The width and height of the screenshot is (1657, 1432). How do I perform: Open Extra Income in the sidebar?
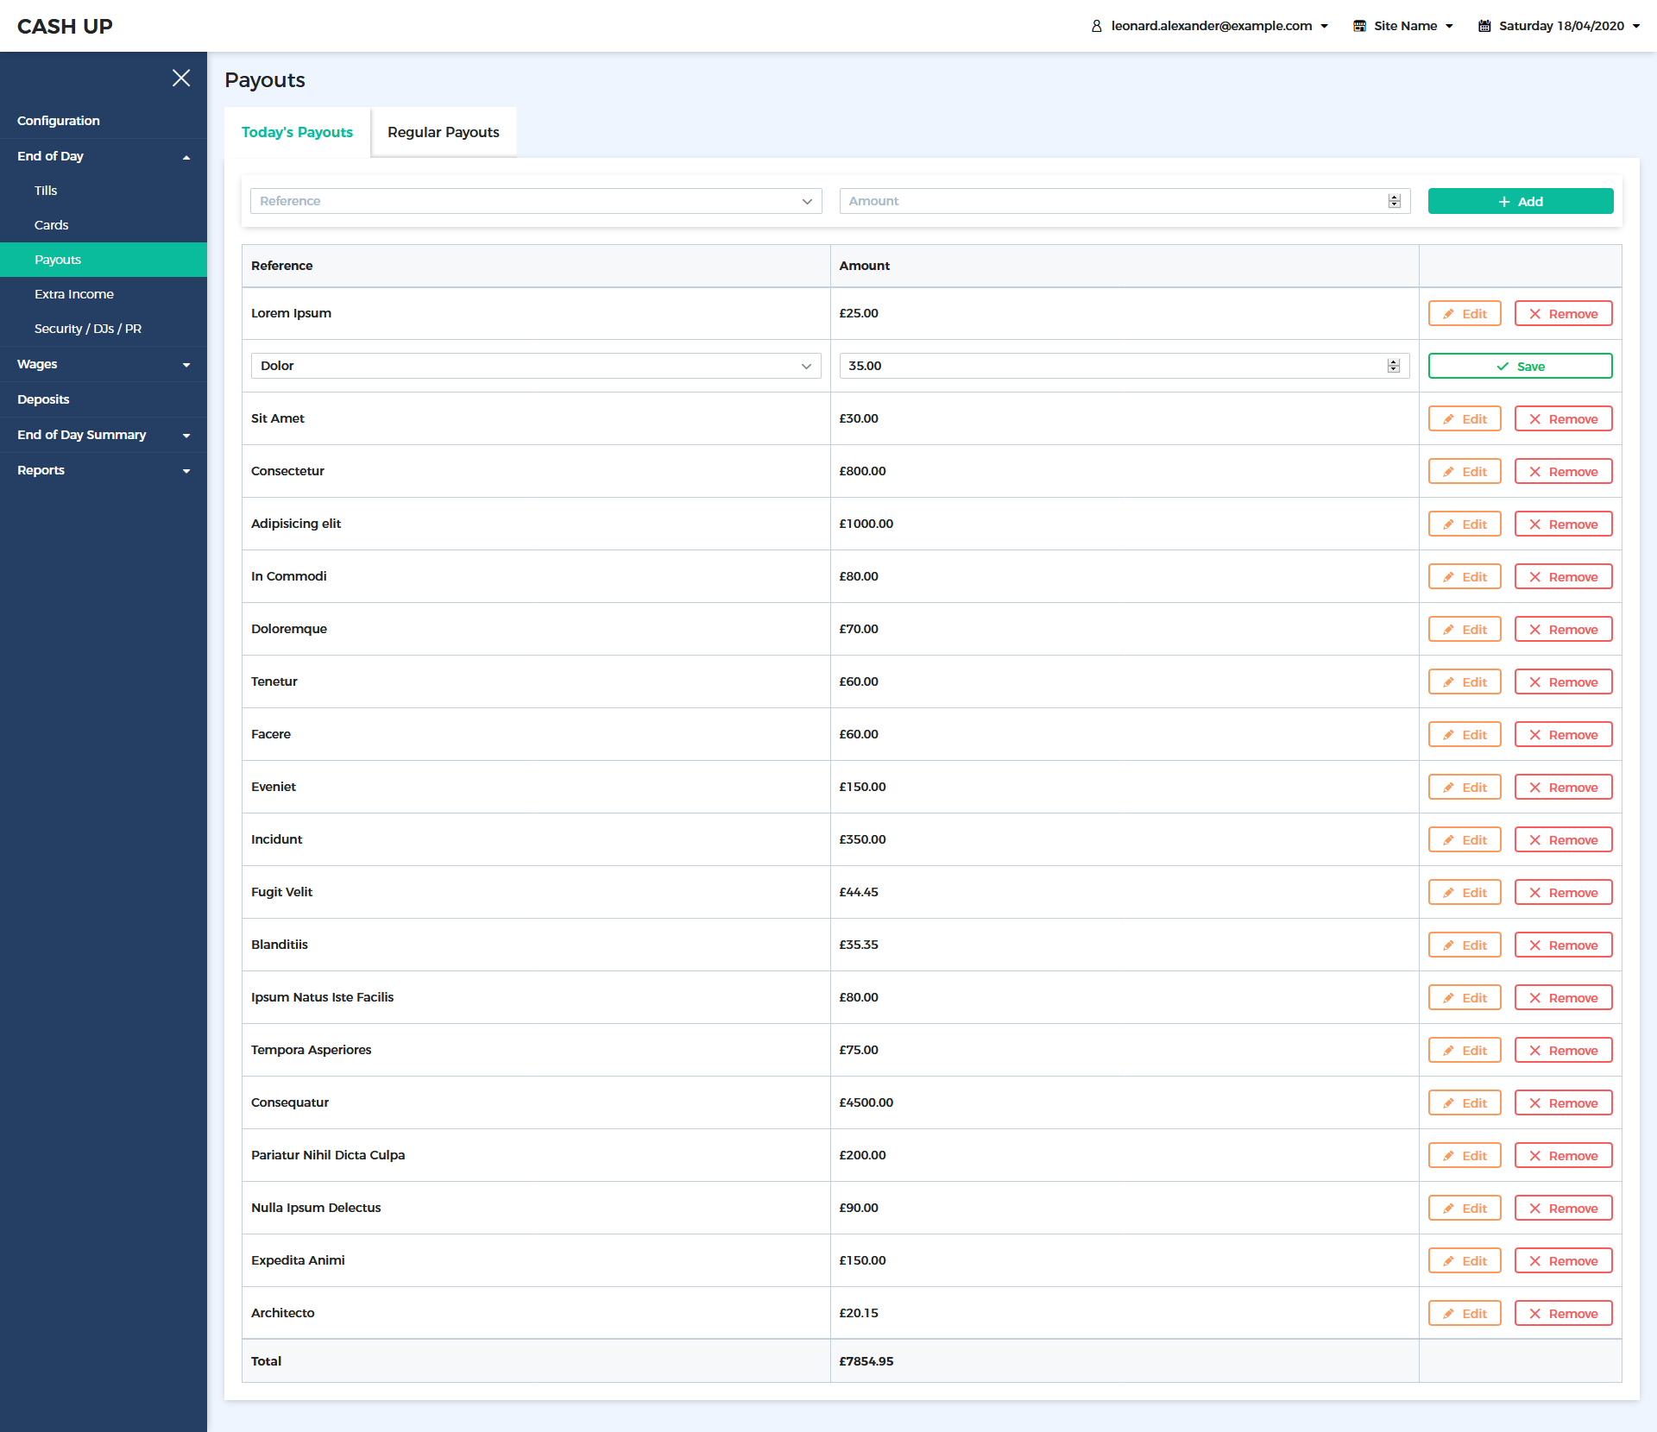point(74,294)
